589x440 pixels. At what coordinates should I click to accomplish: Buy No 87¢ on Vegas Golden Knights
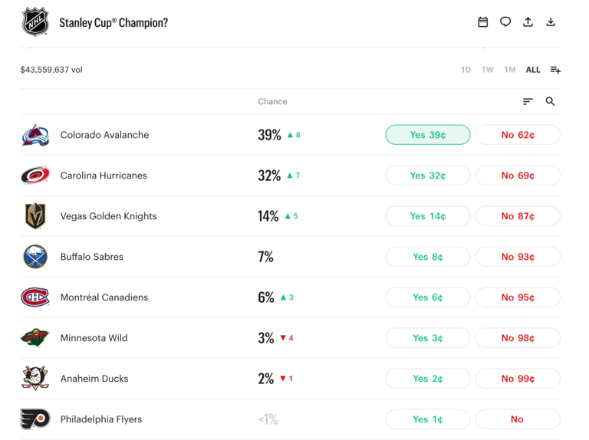[518, 216]
